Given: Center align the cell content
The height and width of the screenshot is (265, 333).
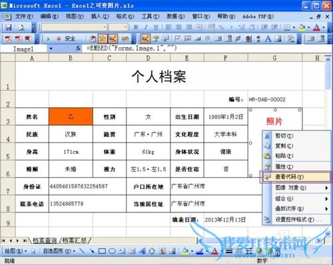Looking at the screenshot, I should pos(178,27).
